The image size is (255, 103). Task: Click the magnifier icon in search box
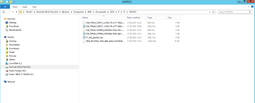tap(250, 12)
